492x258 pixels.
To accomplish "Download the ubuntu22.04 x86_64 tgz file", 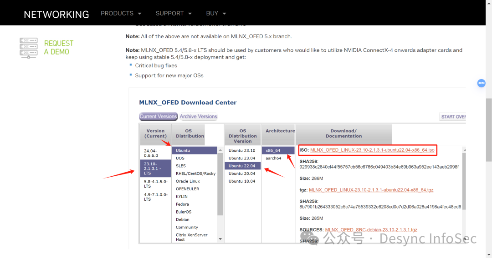I will (x=371, y=190).
